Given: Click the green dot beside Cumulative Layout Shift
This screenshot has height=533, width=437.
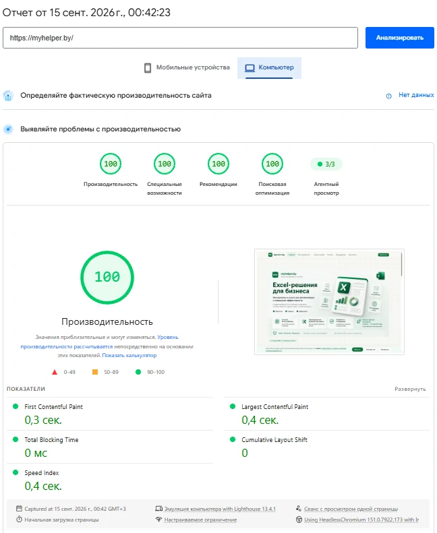Looking at the screenshot, I should tap(233, 439).
